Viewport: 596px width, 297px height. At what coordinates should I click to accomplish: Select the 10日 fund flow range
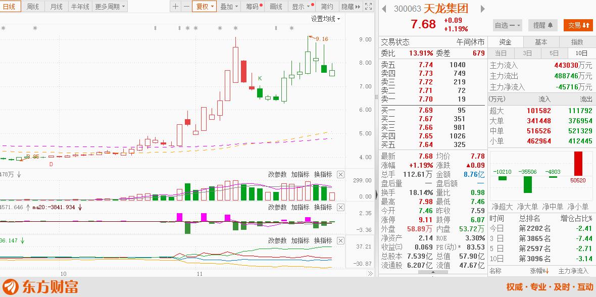click(581, 53)
